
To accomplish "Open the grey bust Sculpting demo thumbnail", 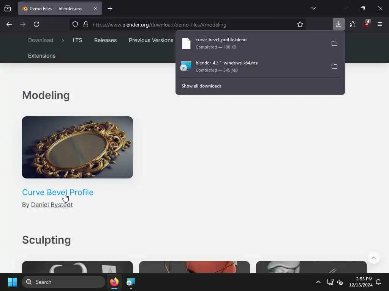I will pyautogui.click(x=312, y=267).
